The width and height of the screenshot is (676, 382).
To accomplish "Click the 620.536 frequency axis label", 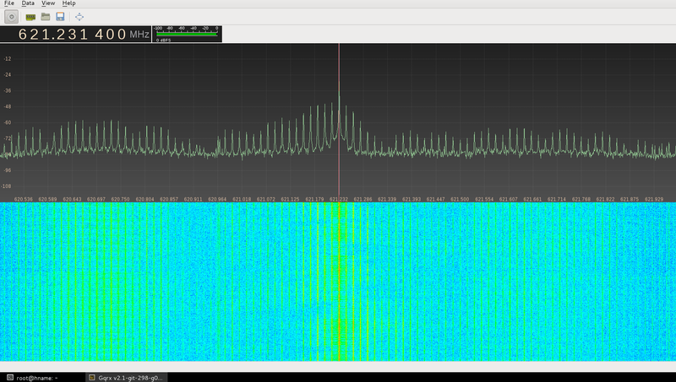I will tap(24, 199).
